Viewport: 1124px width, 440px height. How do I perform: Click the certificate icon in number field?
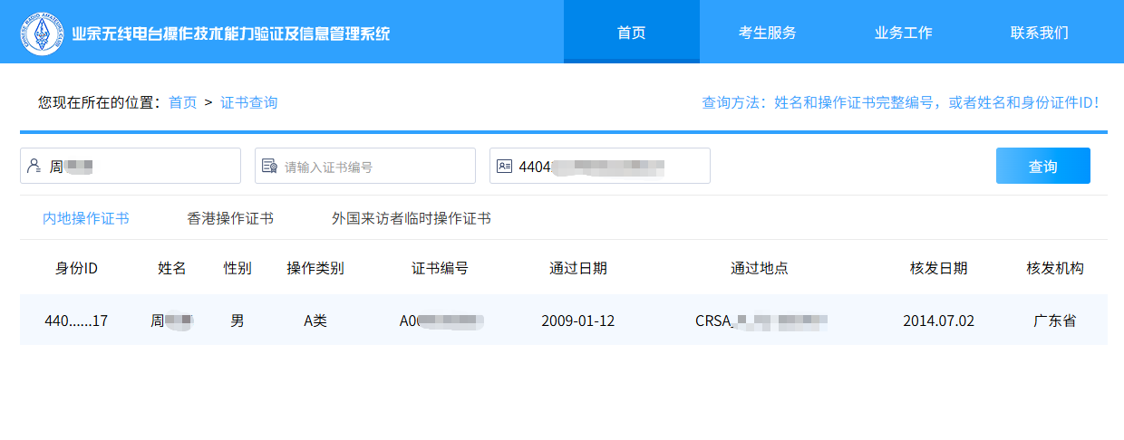(x=269, y=167)
